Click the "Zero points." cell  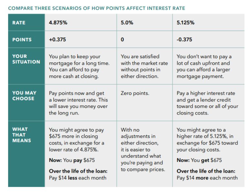[135, 93]
